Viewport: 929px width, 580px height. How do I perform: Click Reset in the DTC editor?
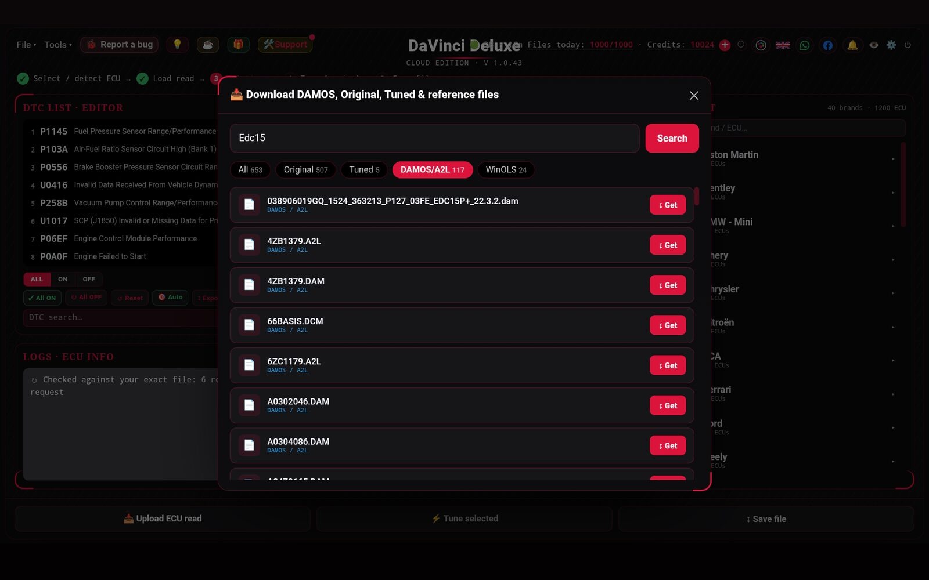point(129,298)
